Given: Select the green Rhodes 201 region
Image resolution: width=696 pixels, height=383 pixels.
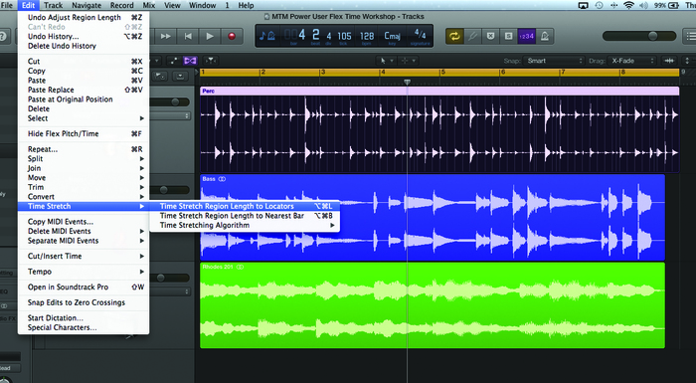Looking at the screenshot, I should tap(433, 305).
